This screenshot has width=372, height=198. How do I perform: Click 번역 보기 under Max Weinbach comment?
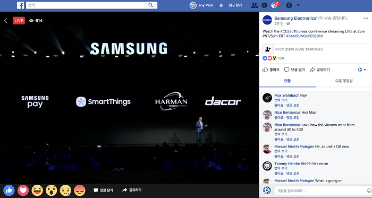pos(281,100)
